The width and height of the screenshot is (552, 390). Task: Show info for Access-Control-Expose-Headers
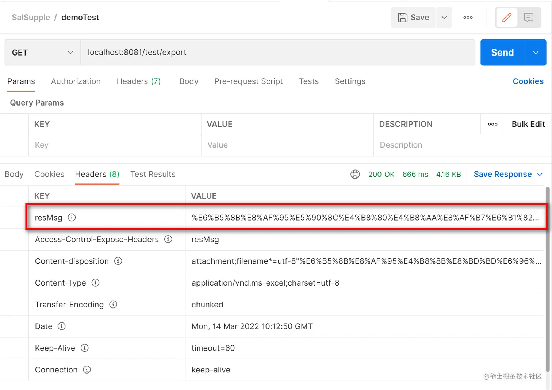(x=168, y=239)
